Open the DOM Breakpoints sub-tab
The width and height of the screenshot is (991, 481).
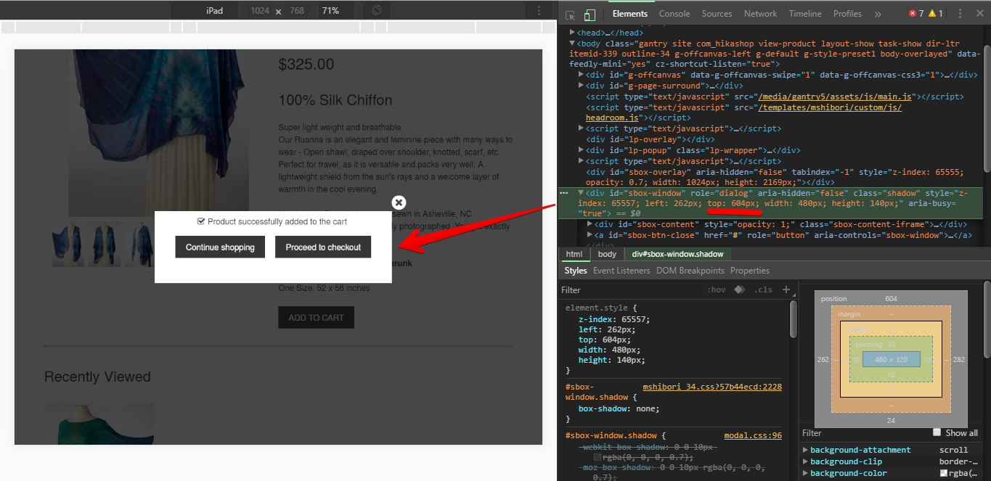(690, 271)
